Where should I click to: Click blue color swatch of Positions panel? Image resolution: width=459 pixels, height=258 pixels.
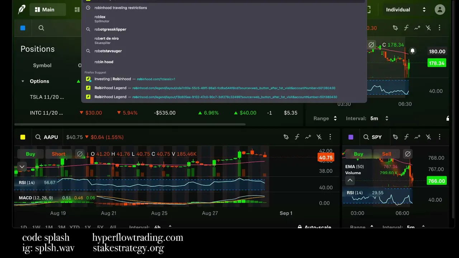tap(23, 28)
